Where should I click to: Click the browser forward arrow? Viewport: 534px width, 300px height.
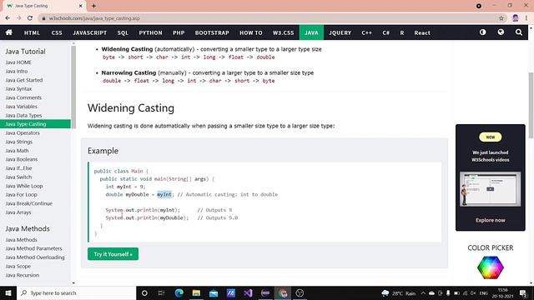click(x=18, y=18)
